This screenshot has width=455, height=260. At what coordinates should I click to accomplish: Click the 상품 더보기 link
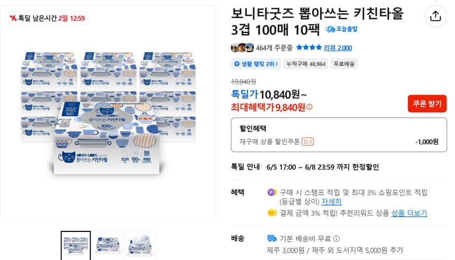(x=409, y=213)
